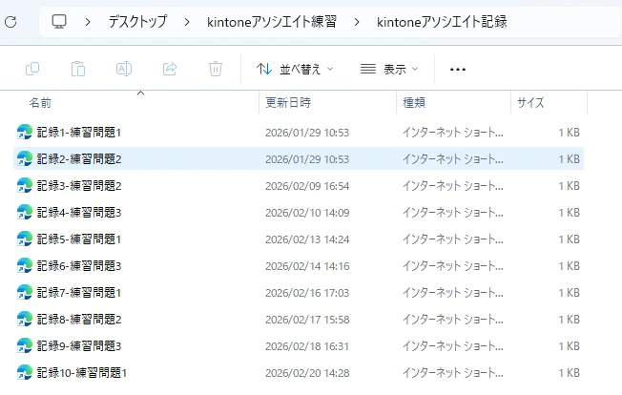Select the file 記録1-練習問題1
Viewport: 622px width, 395px height.
pos(79,132)
